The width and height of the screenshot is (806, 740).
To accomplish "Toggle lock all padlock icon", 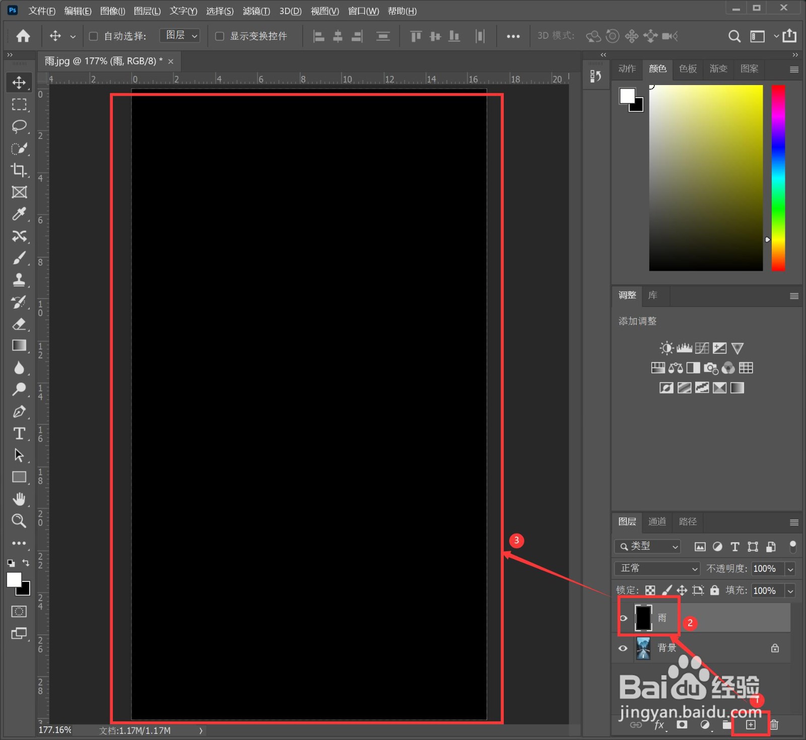I will [714, 590].
